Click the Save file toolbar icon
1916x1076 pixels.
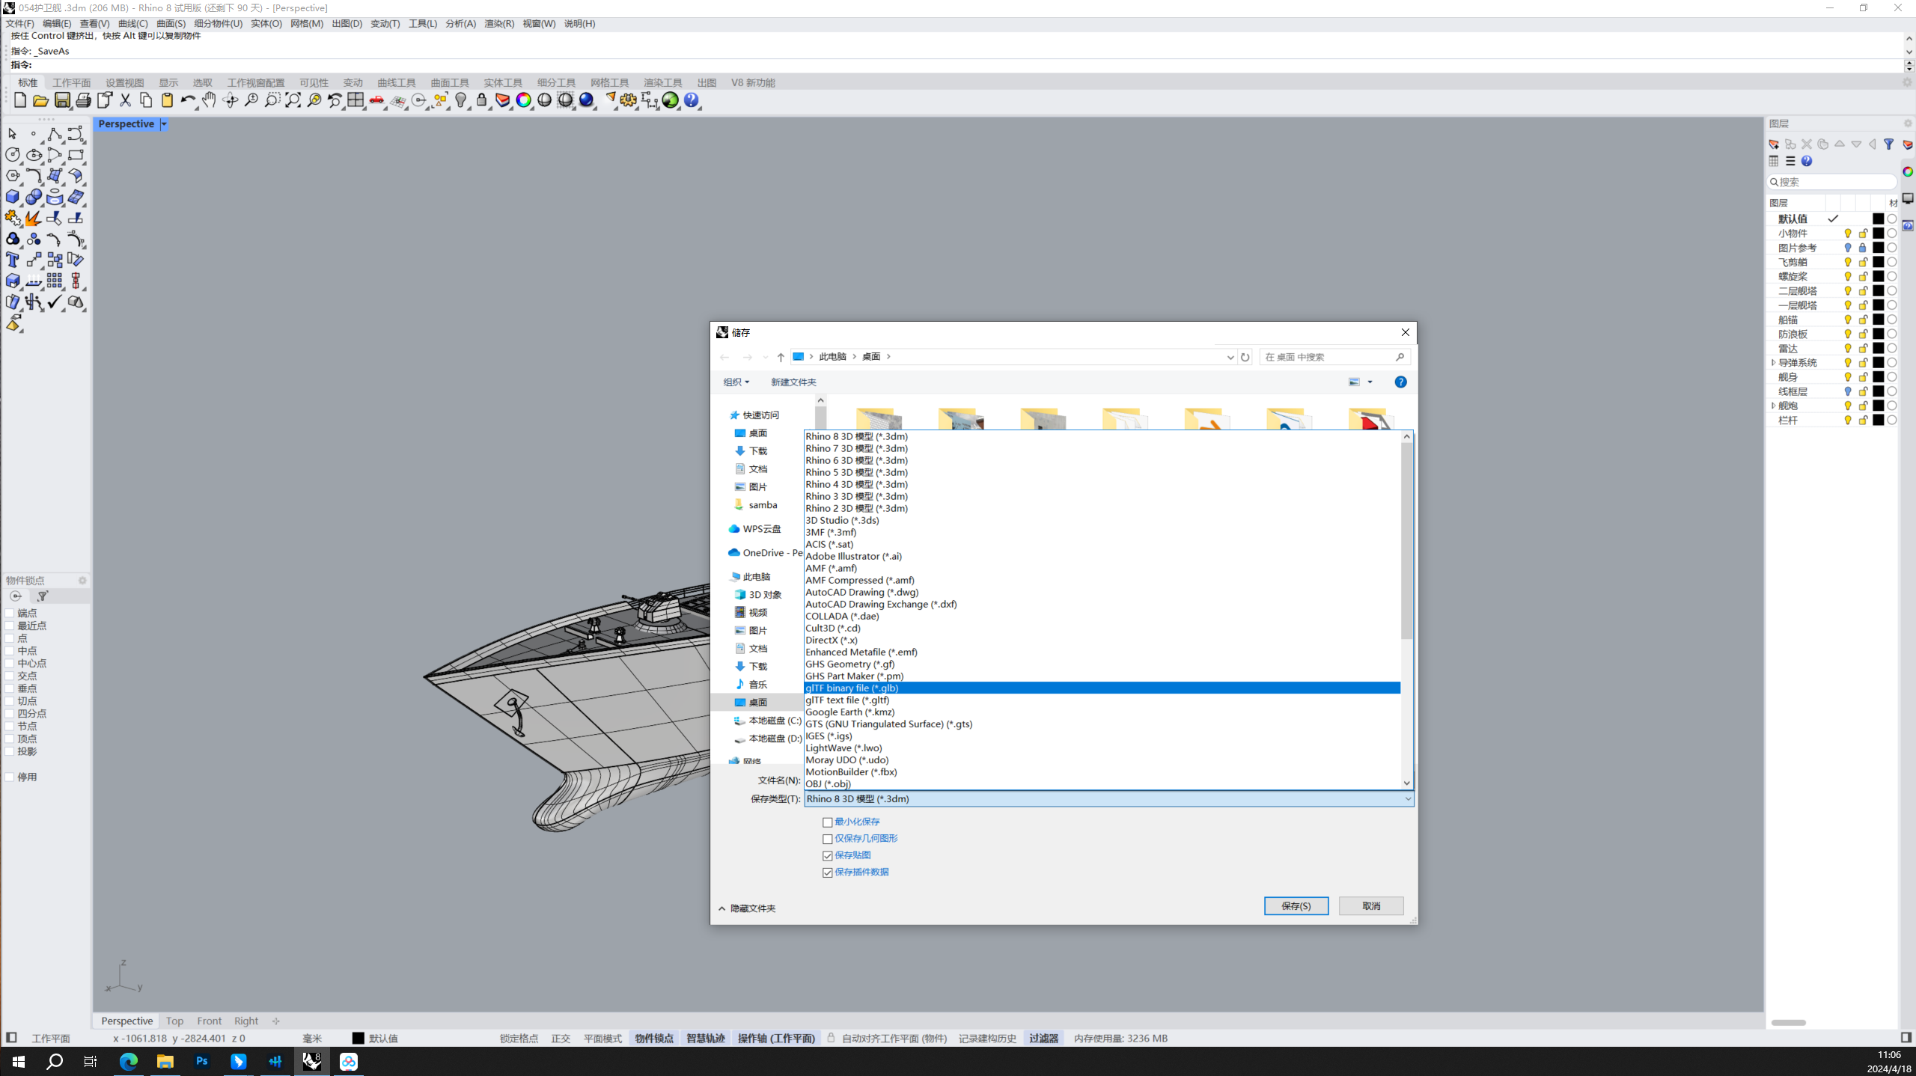coord(62,100)
